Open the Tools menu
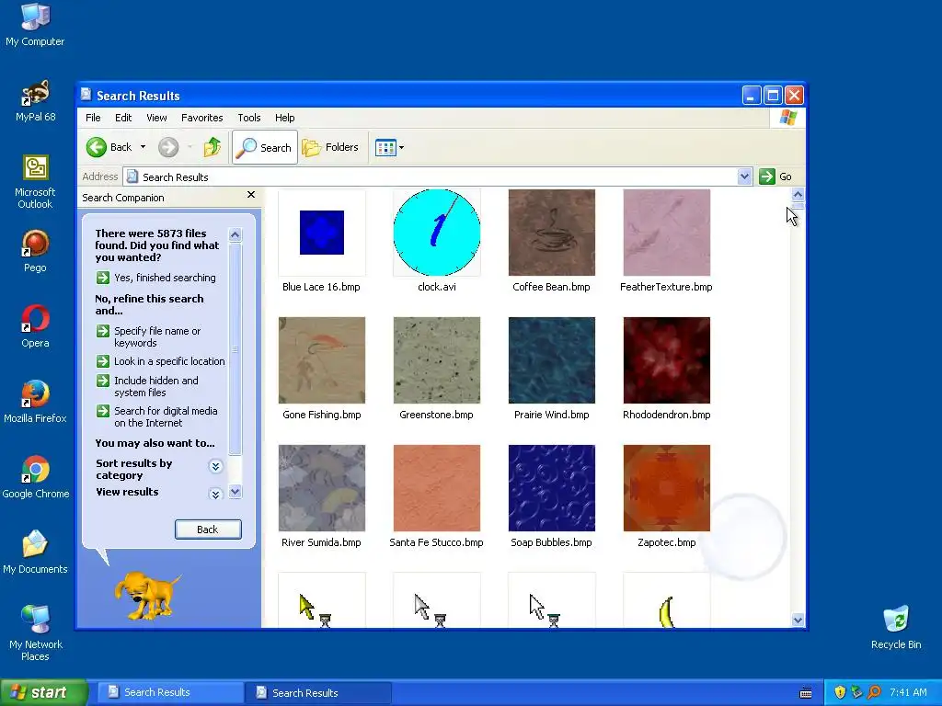Image resolution: width=942 pixels, height=706 pixels. (x=248, y=118)
